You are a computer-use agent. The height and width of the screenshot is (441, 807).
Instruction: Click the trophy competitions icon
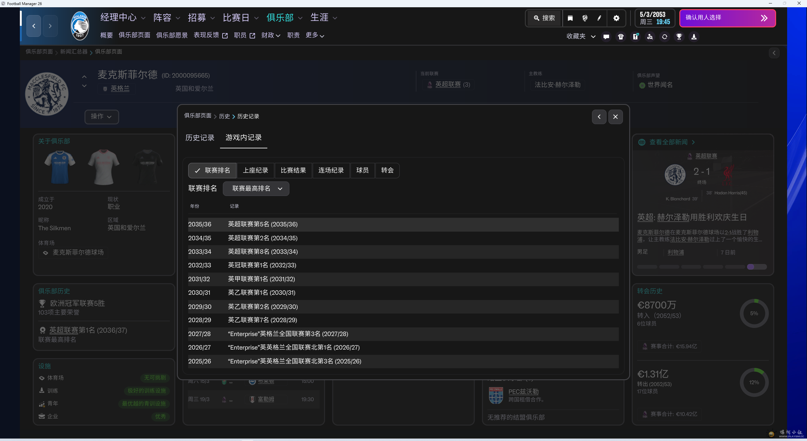[679, 37]
